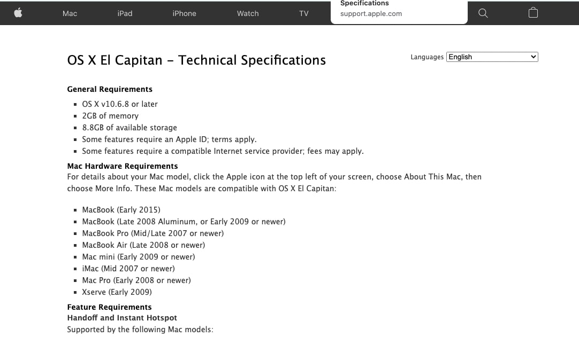Select the 'OS X v10.6.8 or later' line

pyautogui.click(x=120, y=104)
